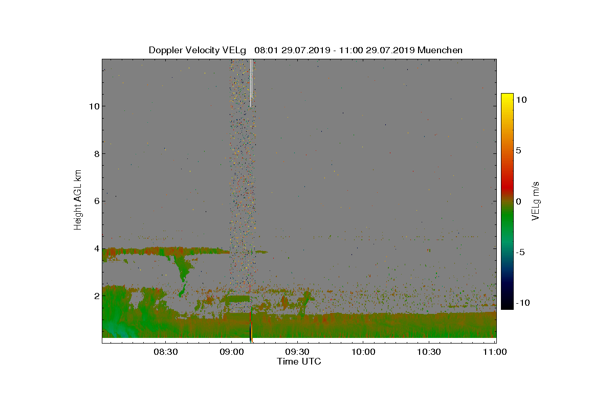The width and height of the screenshot is (614, 409).
Task: Click the colorbar label '-5'
Action: pyautogui.click(x=519, y=252)
